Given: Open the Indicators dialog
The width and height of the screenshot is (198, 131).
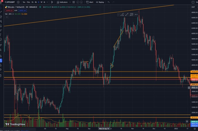Looking at the screenshot, I should tap(62, 2).
